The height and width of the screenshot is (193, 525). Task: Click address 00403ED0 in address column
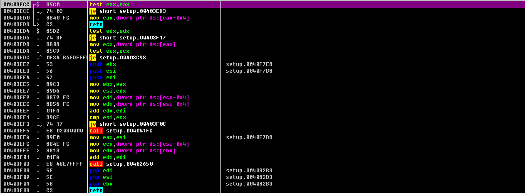click(16, 18)
